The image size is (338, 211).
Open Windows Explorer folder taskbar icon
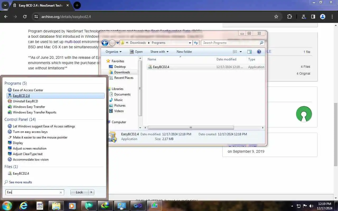point(56,206)
